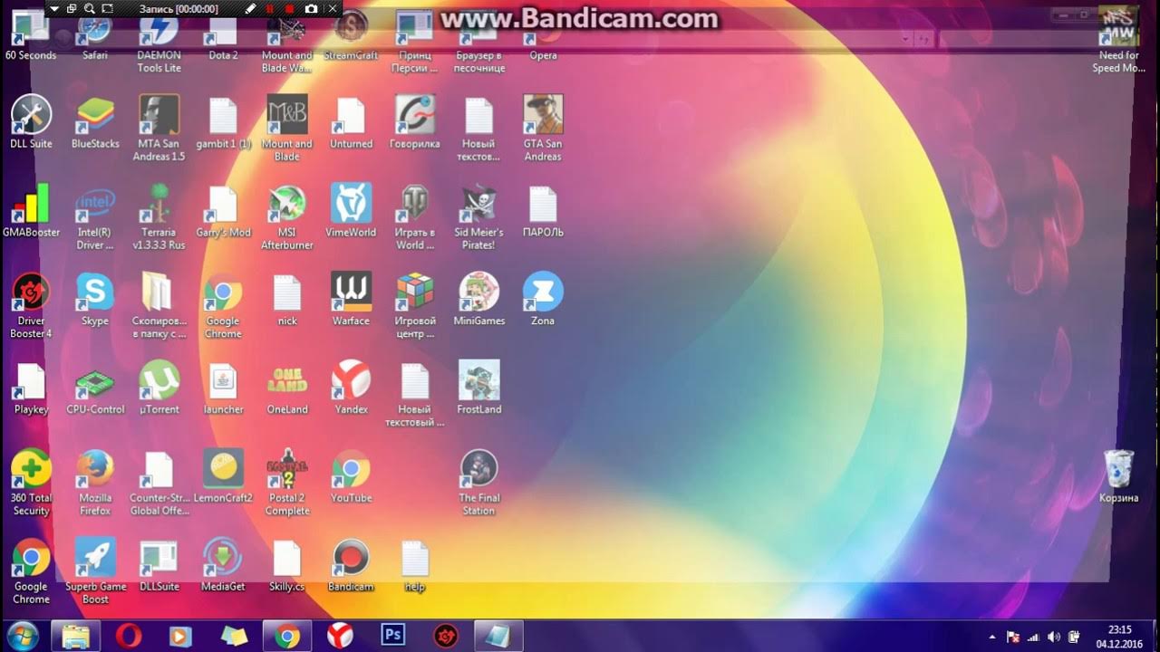Select the Garry's Mod desktop shortcut

[223, 210]
